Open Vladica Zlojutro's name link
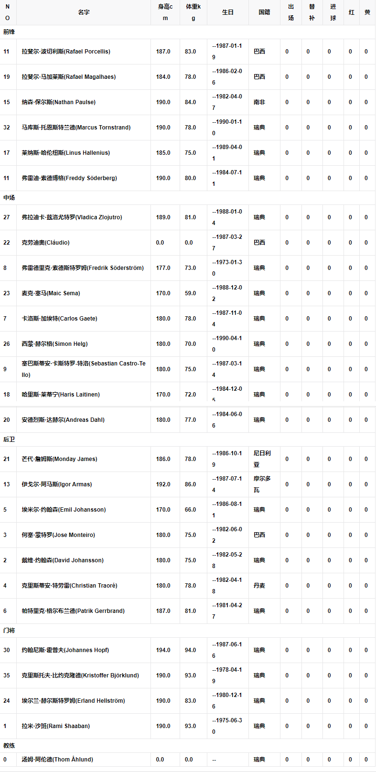This screenshot has width=376, height=772. coord(72,217)
